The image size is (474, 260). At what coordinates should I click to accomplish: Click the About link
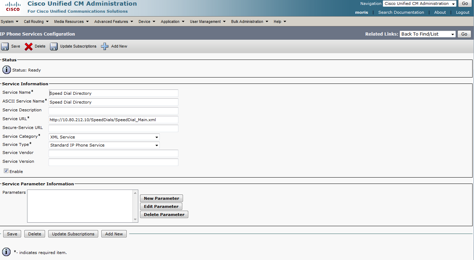click(x=440, y=12)
